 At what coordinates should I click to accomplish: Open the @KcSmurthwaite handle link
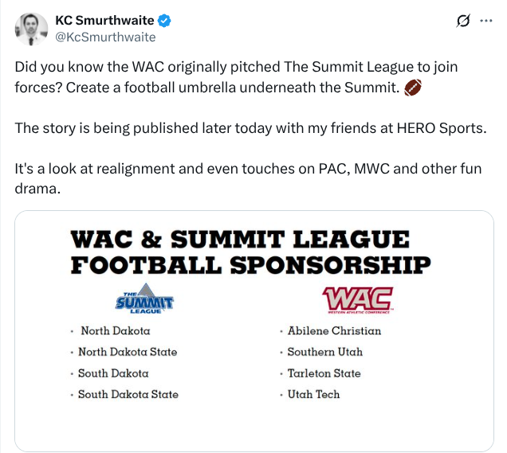click(x=105, y=37)
